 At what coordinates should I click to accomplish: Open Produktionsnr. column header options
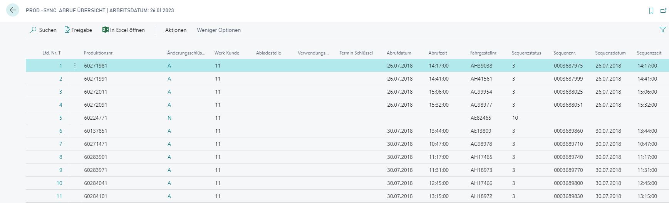point(99,53)
